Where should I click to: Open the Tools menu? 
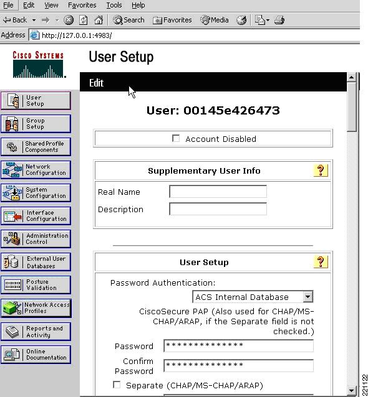(114, 5)
